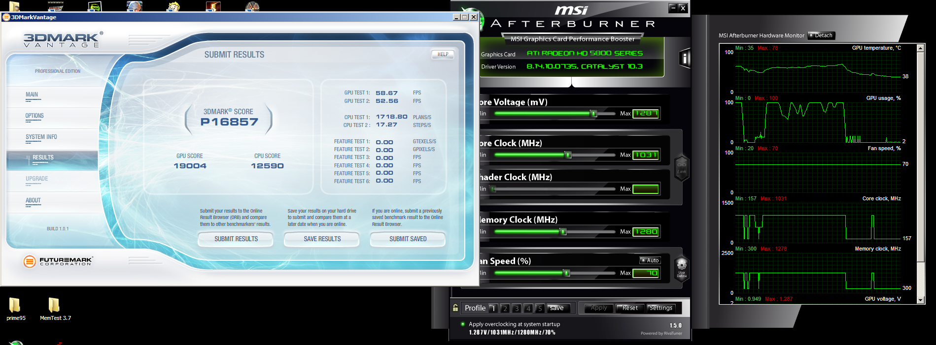Click the Futuremark Corporation logo in 3DMark
This screenshot has height=345, width=936.
click(x=58, y=261)
